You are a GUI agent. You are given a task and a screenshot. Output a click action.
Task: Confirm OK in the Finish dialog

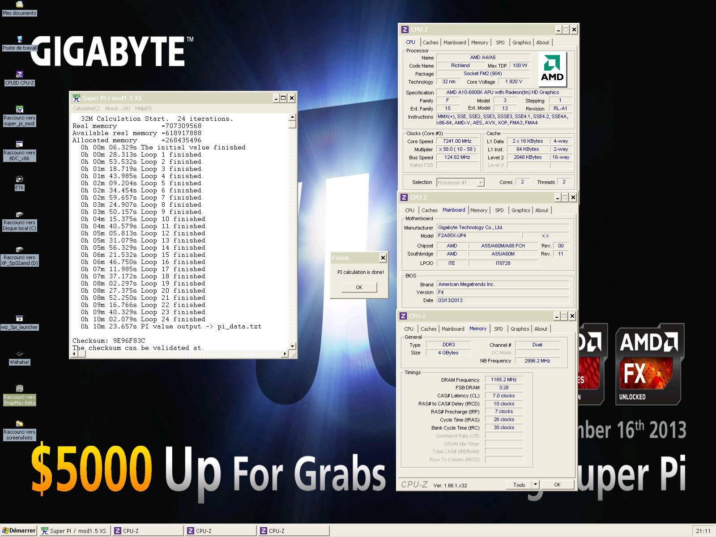pyautogui.click(x=359, y=287)
